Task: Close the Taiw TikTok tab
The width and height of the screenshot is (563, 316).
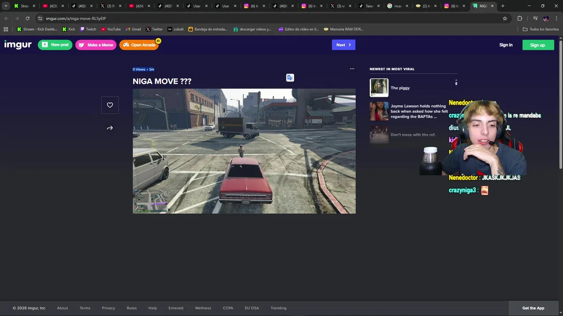Action: click(379, 6)
